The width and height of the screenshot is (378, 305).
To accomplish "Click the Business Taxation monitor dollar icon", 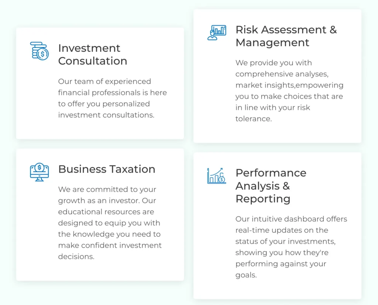I will (x=39, y=172).
